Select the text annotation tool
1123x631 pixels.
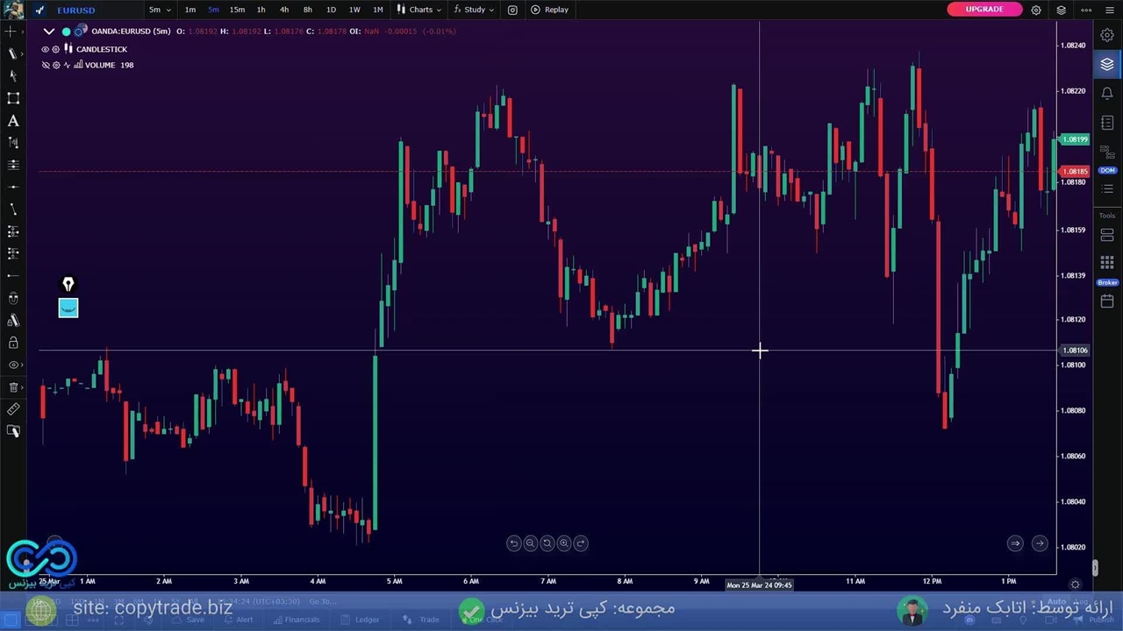click(x=13, y=121)
